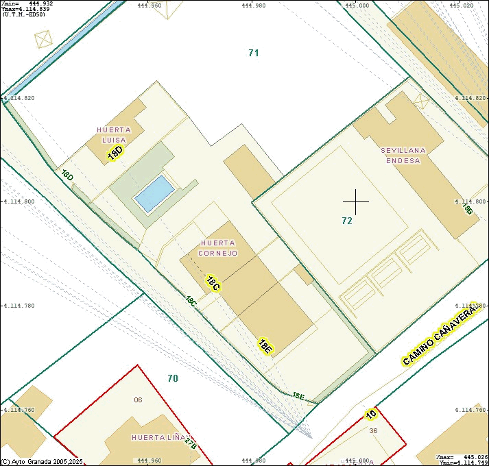Screen dimensions: 489x466
Task: Click the blue swimming pool shape
Action: pyautogui.click(x=154, y=194)
